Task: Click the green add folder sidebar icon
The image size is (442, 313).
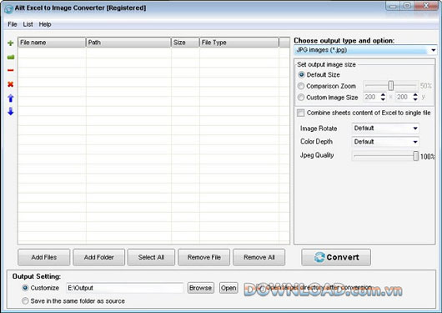Action: (x=11, y=58)
